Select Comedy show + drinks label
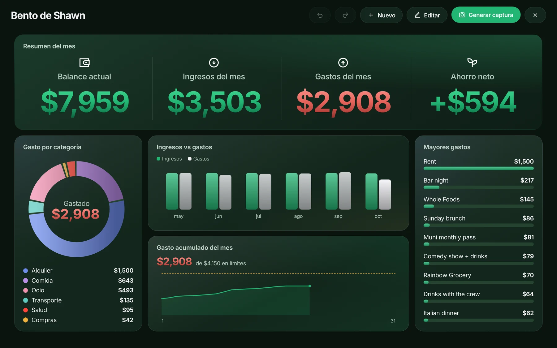 (x=456, y=256)
